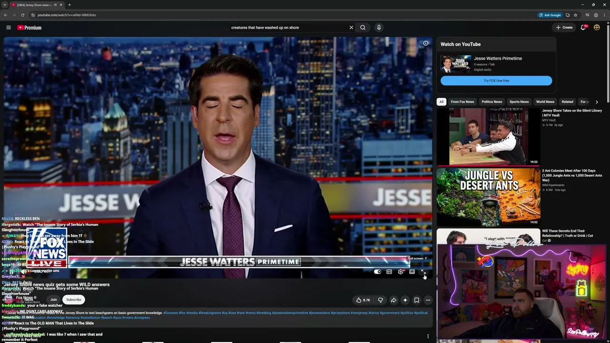View site information icon in address bar
The image size is (610, 343).
[32, 15]
